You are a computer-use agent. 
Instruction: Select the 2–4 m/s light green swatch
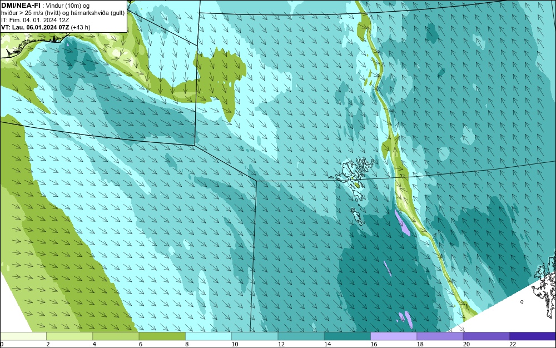pyautogui.click(x=69, y=336)
